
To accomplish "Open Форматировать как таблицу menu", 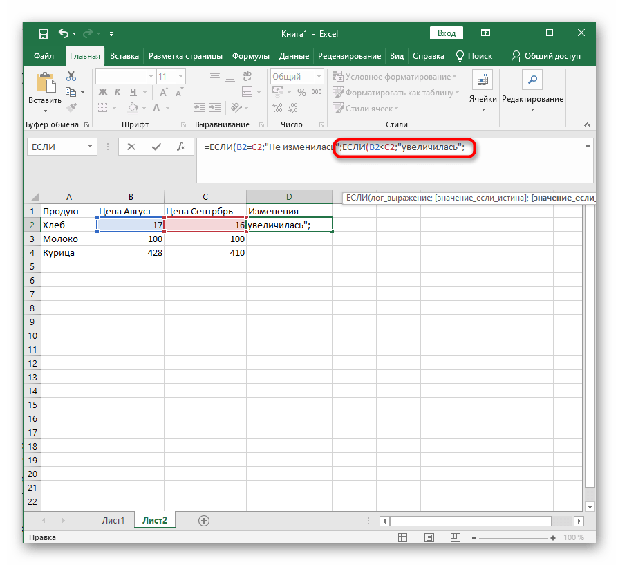I will point(396,92).
